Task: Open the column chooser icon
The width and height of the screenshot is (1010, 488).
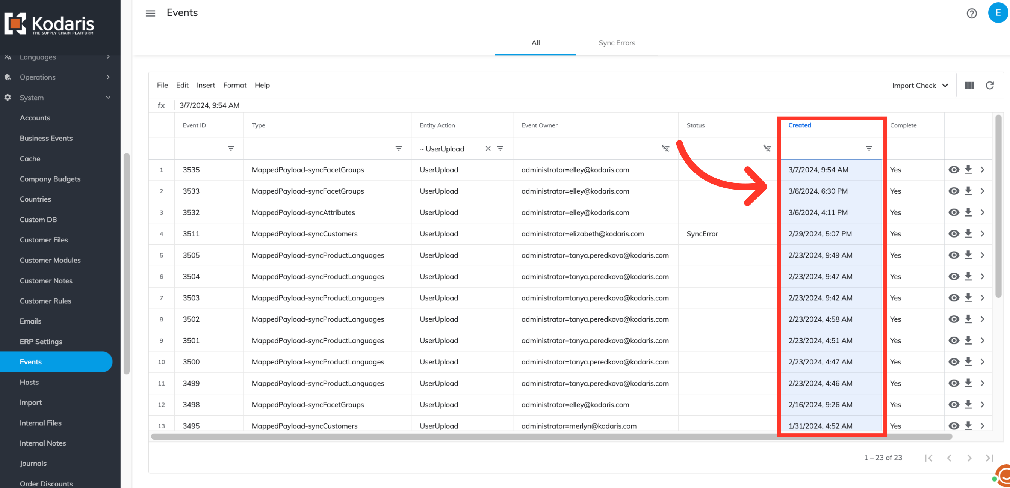Action: pos(969,85)
